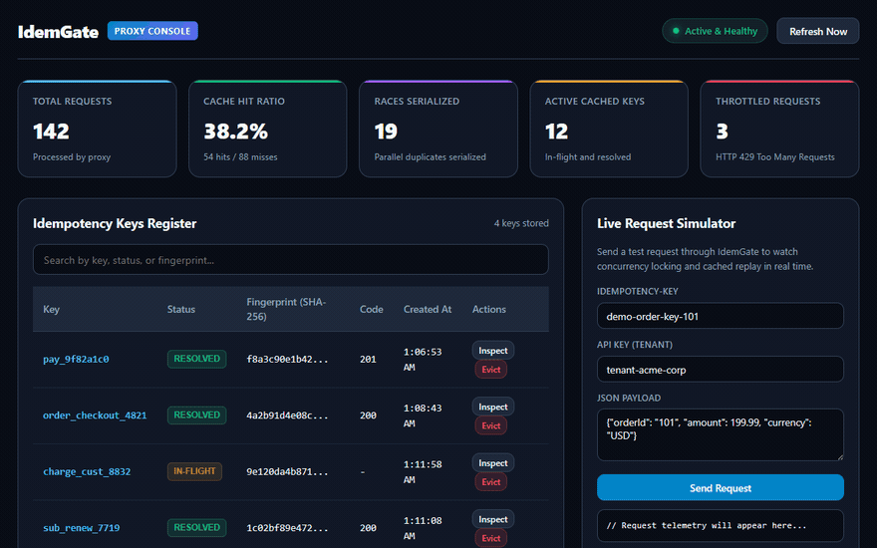Click the Live Request Simulator heading

[x=666, y=223]
